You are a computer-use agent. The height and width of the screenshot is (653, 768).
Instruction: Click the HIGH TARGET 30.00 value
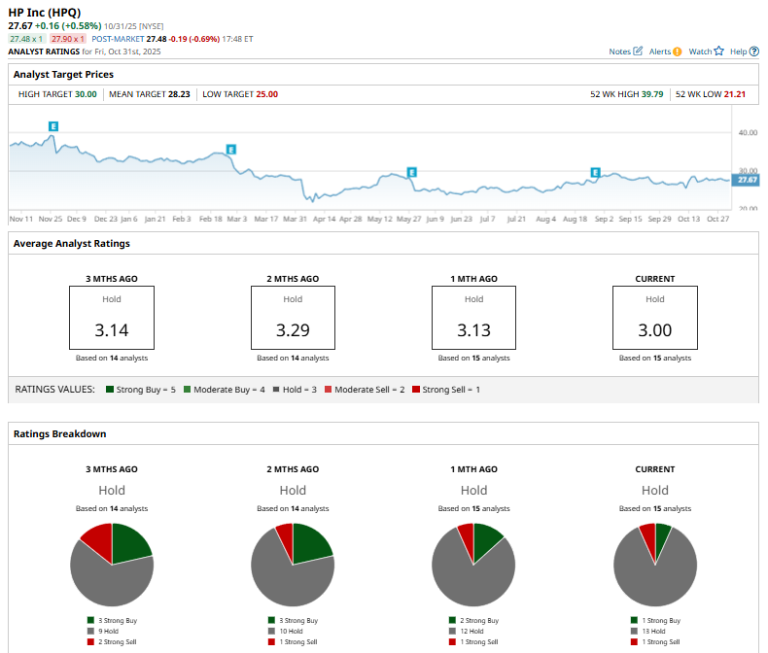point(86,94)
